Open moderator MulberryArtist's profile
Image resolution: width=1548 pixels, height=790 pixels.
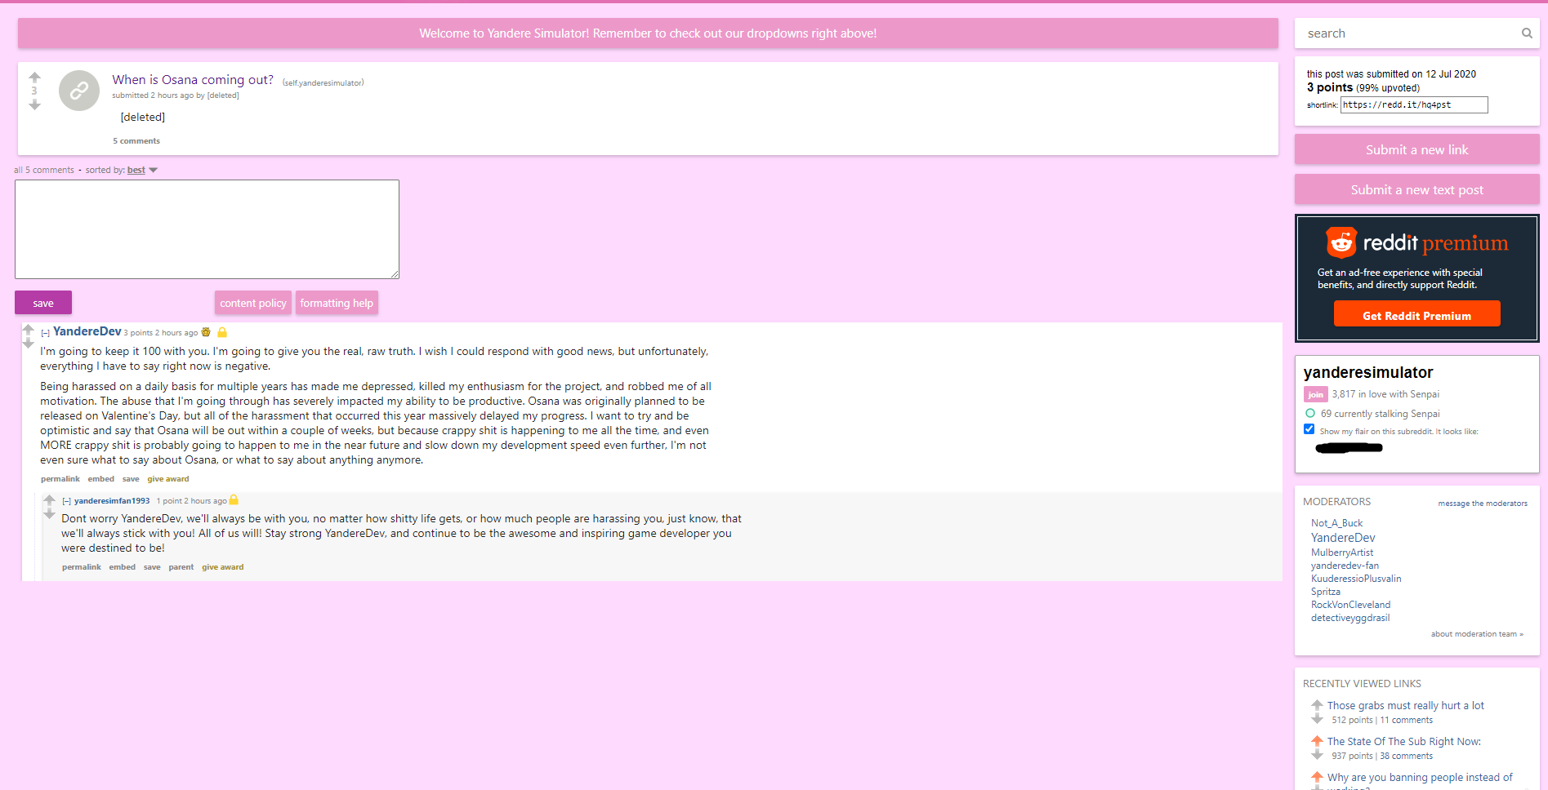(1342, 553)
